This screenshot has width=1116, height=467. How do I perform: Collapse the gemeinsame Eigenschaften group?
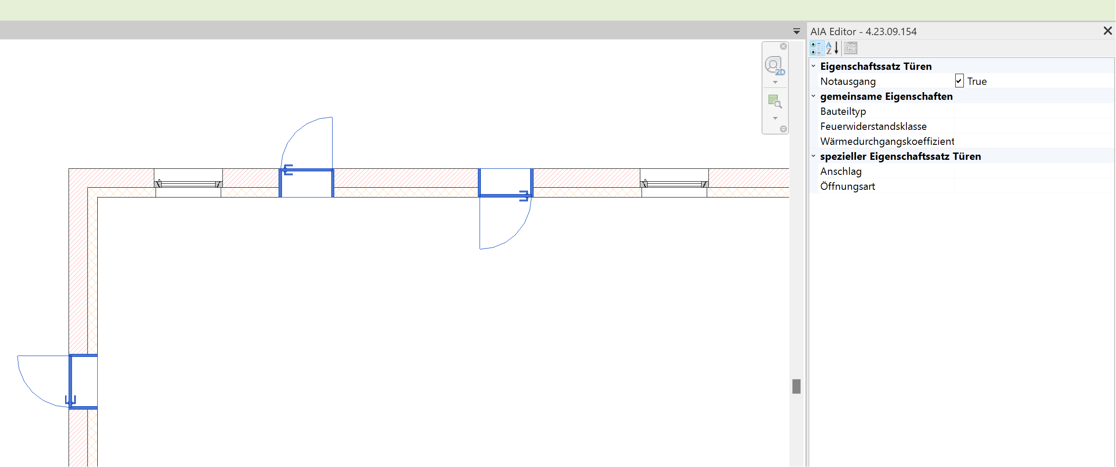click(x=813, y=96)
